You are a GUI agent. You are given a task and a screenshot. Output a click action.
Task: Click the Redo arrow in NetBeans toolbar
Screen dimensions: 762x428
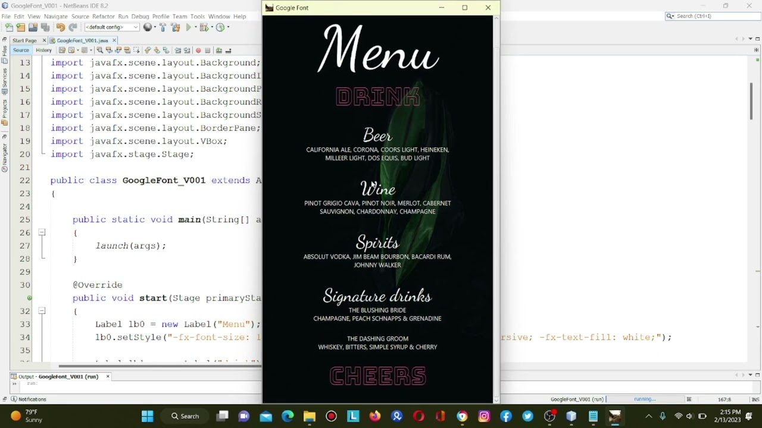[73, 27]
